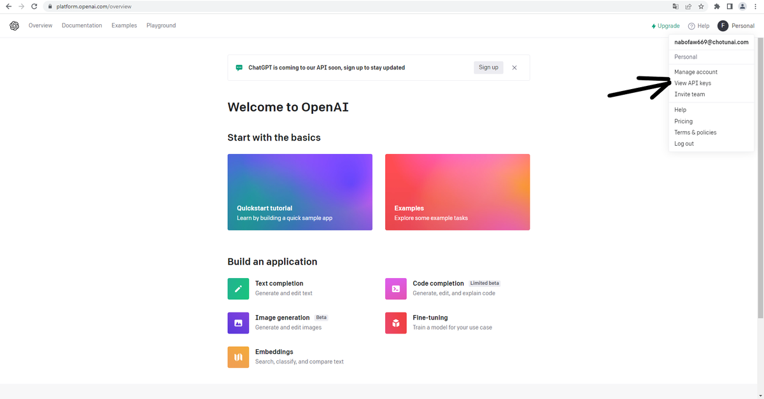Open the Playground tab

[x=161, y=25]
